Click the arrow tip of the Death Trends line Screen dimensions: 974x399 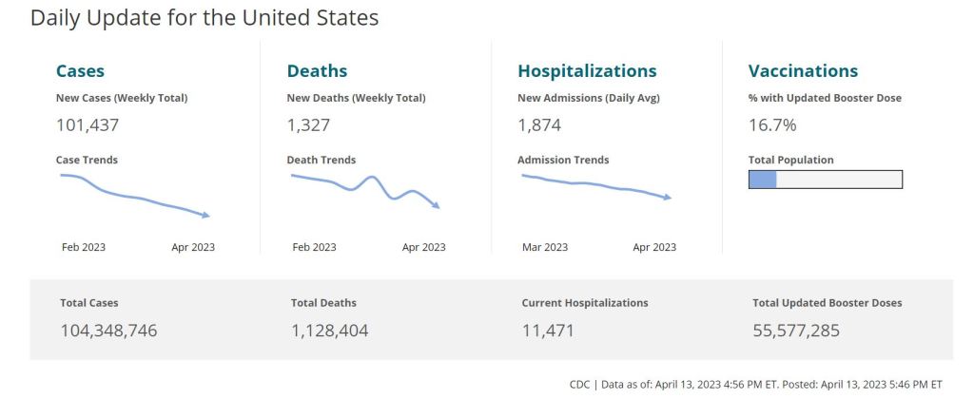click(x=437, y=206)
